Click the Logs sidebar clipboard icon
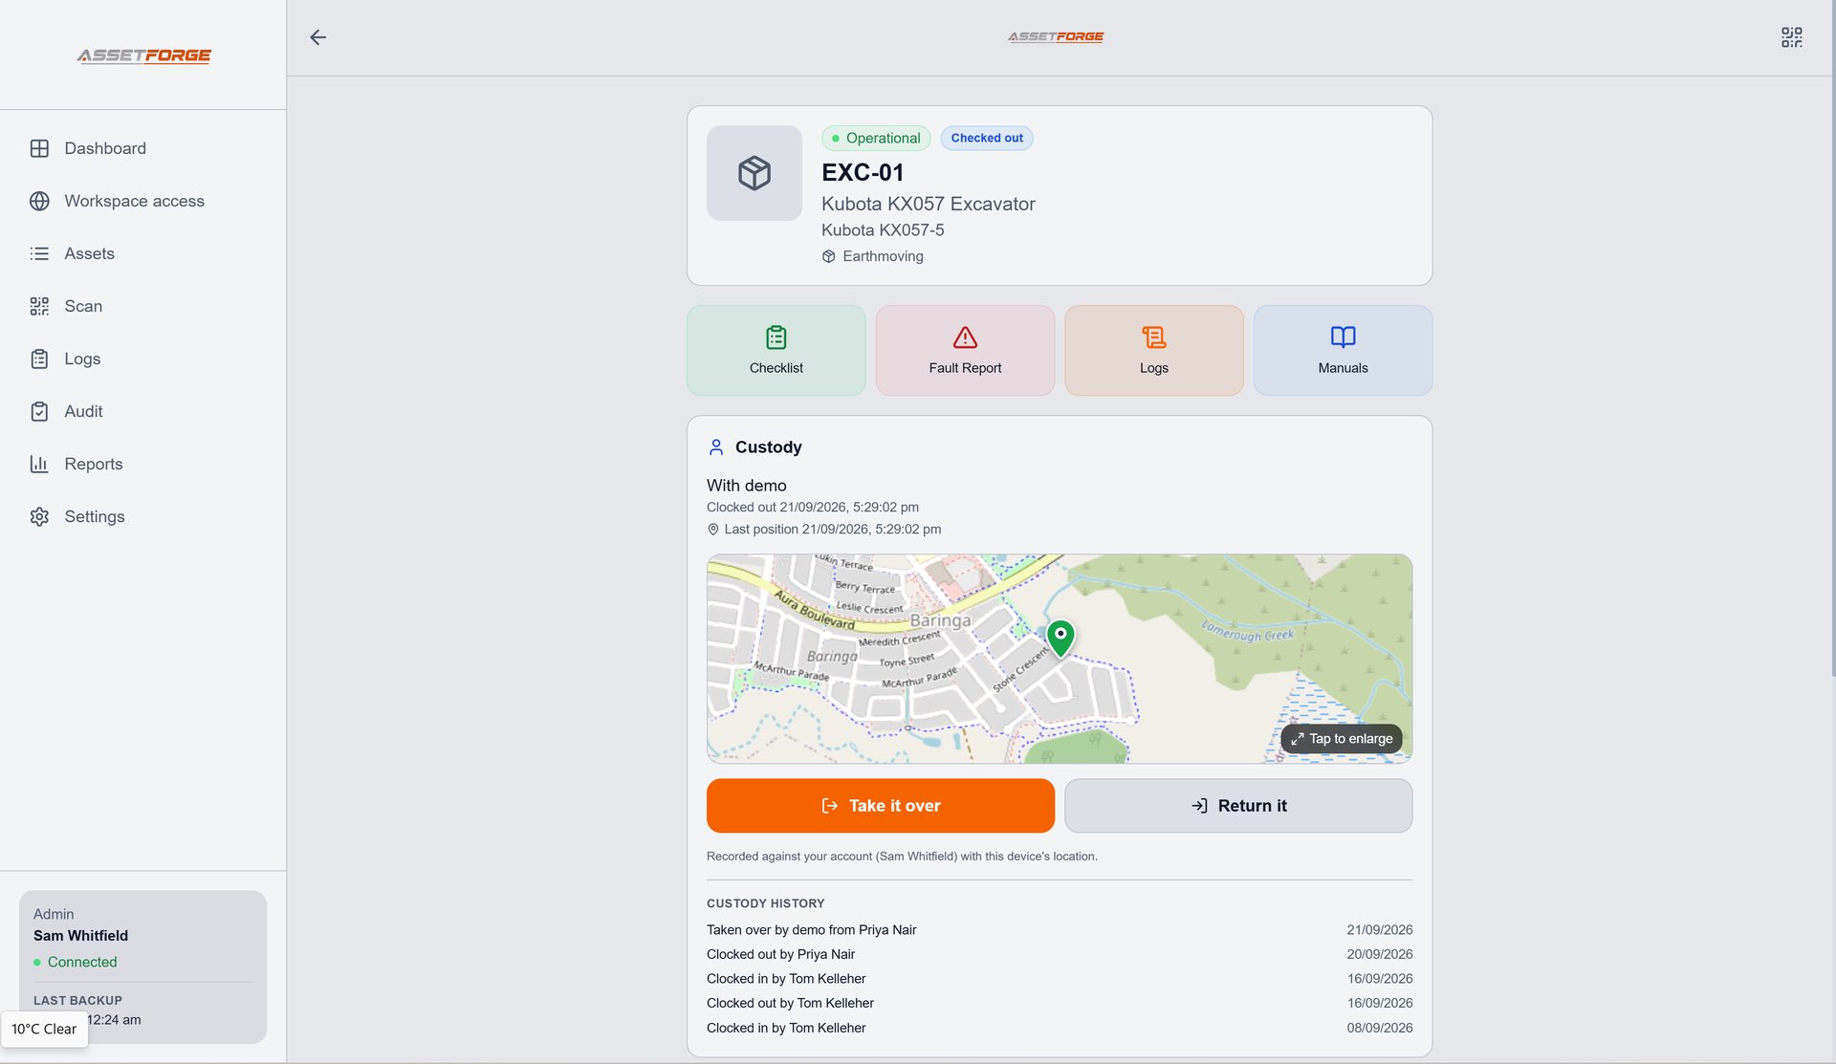This screenshot has height=1064, width=1836. click(x=39, y=358)
